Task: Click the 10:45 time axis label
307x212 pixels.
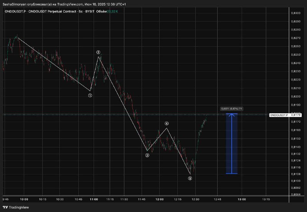Action: [78, 199]
